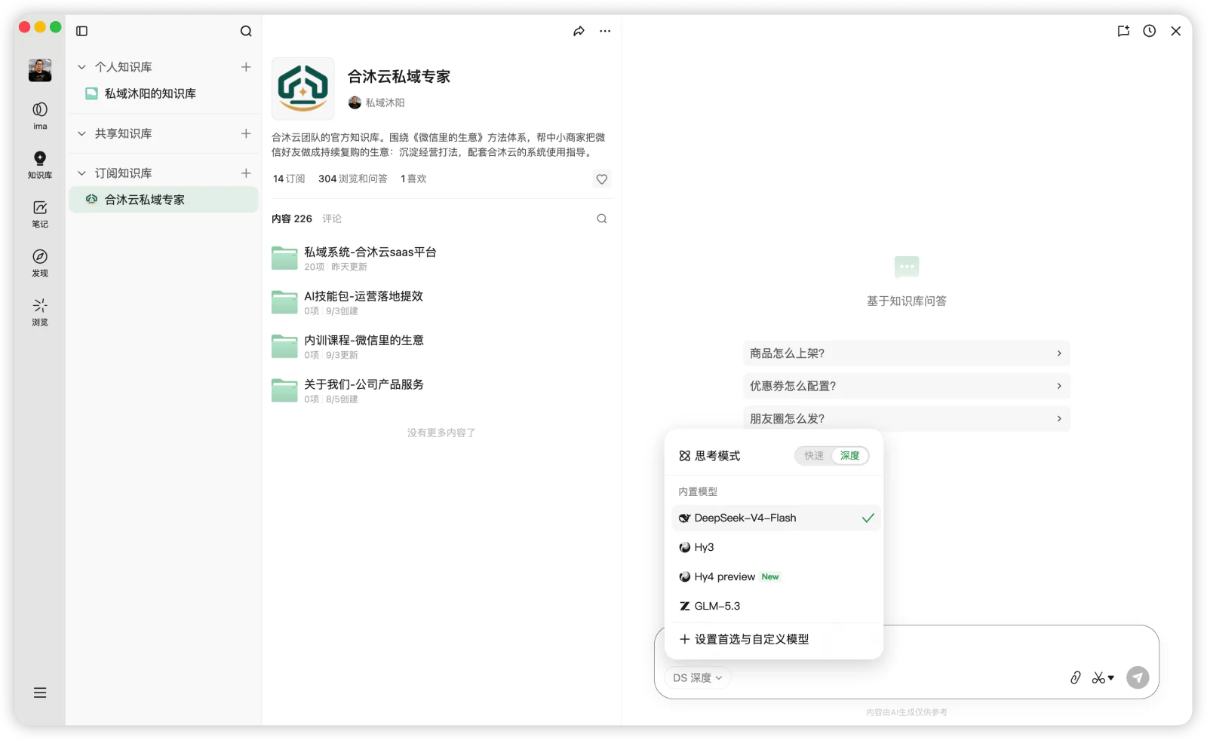Switch to the 评论 tab
This screenshot has height=740, width=1207.
tap(332, 219)
